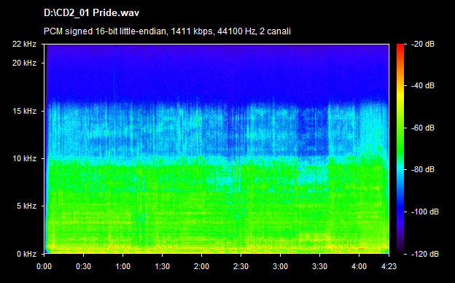Click the 20 kHz frequency axis label

(24, 63)
